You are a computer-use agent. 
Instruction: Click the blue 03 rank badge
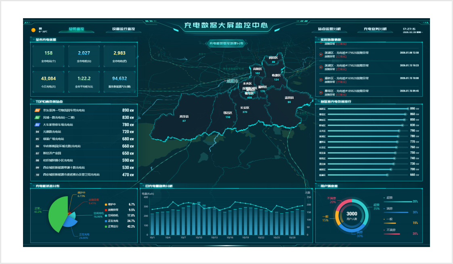point(37,125)
